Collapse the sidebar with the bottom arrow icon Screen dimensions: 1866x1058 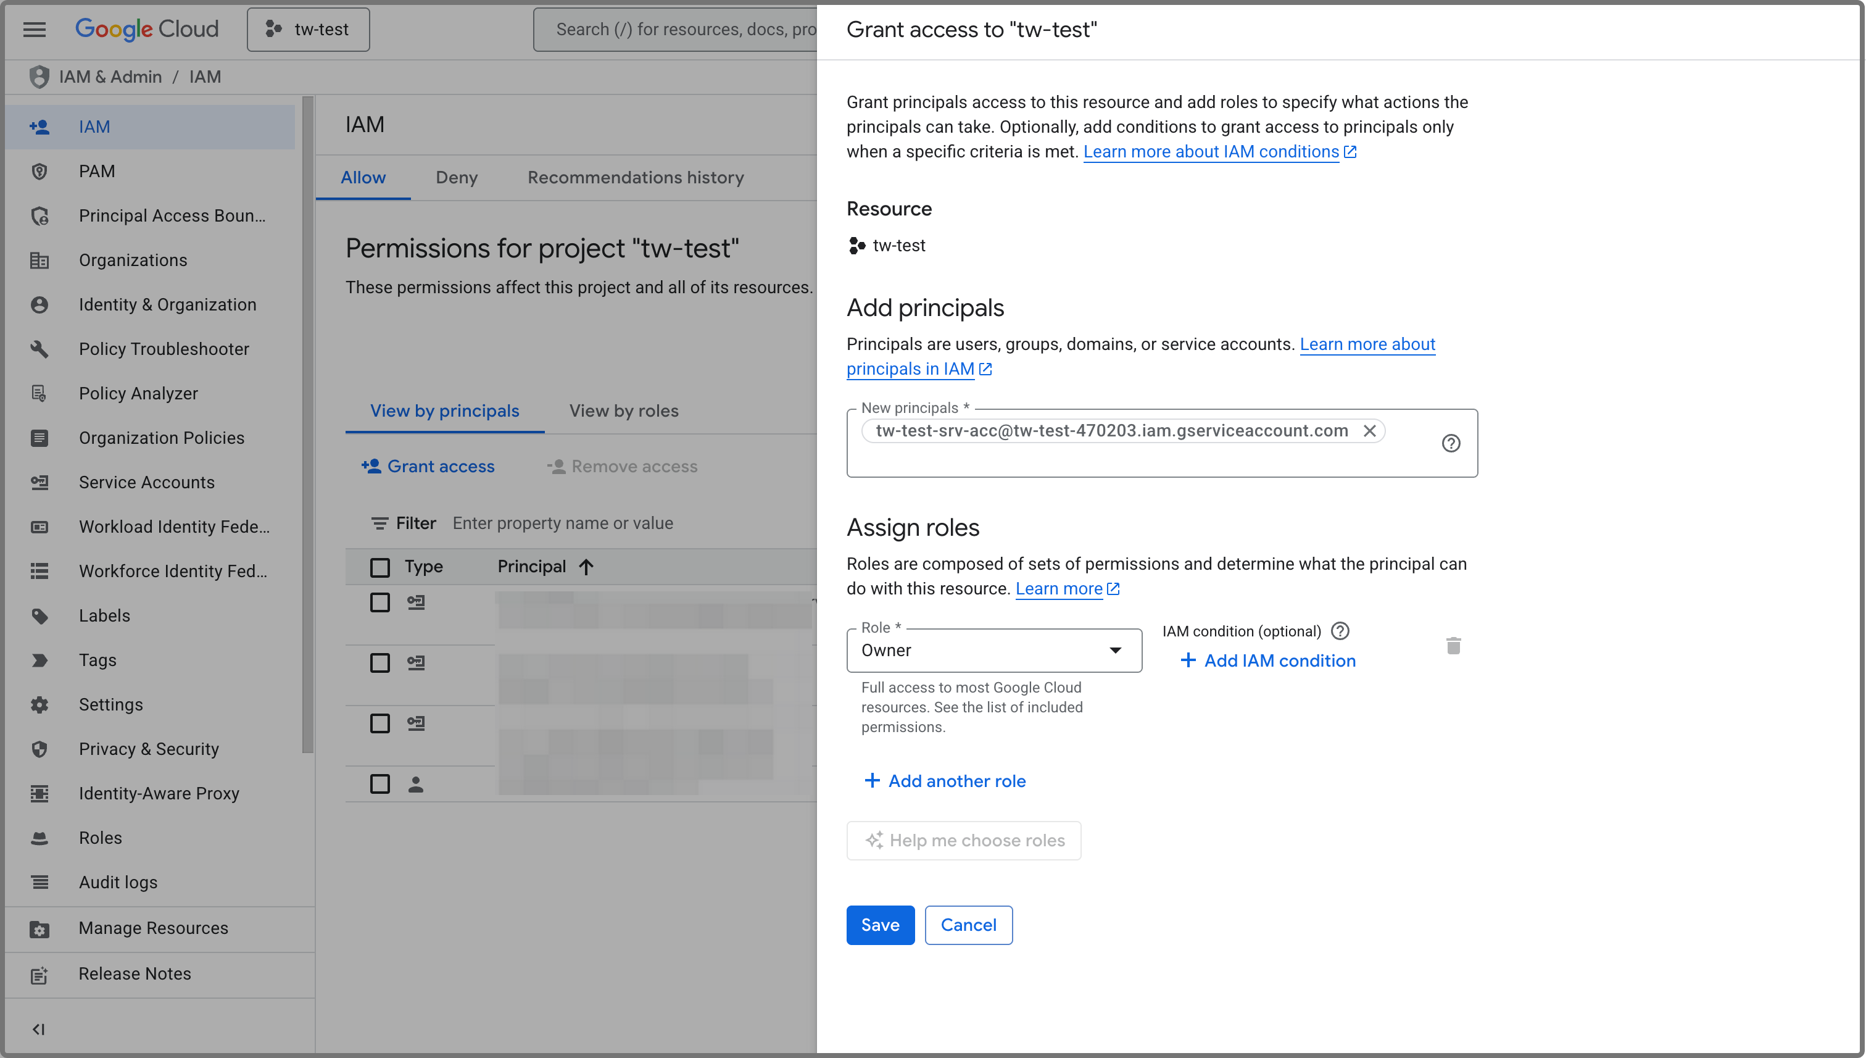click(38, 1029)
